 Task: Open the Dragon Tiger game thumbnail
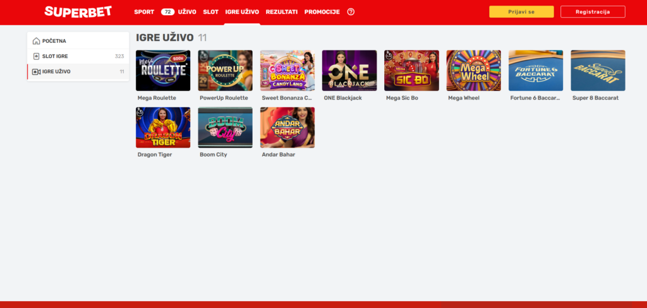(163, 127)
